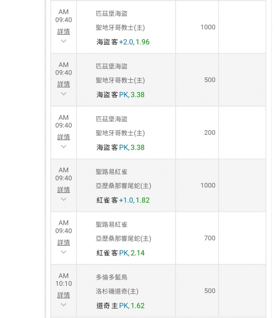Open 詳情 for the 500 海盜客 PK bet
Screen dimensions: 280x318
click(x=63, y=84)
